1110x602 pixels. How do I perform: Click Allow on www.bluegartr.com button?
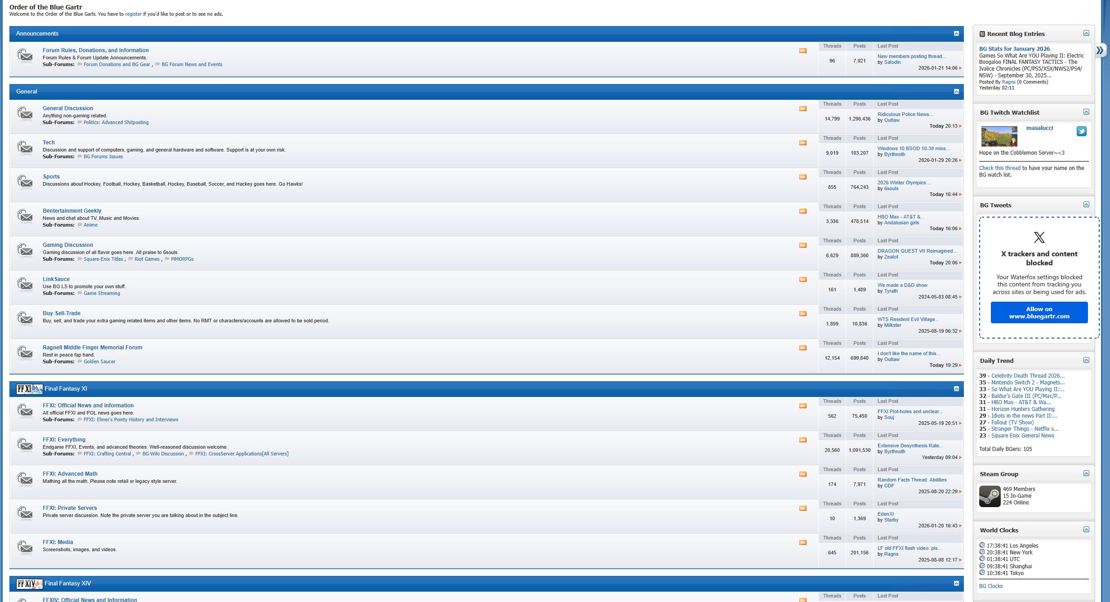pyautogui.click(x=1039, y=312)
